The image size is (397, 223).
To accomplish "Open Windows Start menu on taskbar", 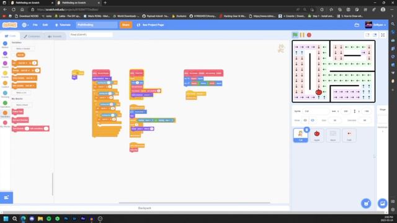I will (6, 219).
